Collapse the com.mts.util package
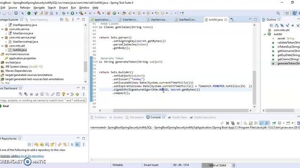Screen dimensions: 300x168 pyautogui.click(x=2, y=46)
